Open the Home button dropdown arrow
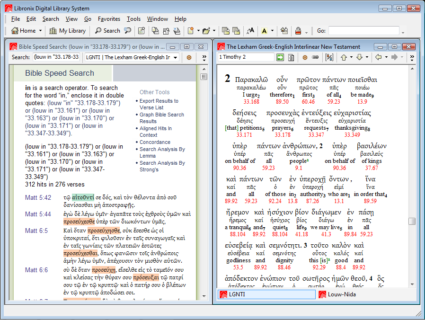The width and height of the screenshot is (425, 320). click(40, 31)
